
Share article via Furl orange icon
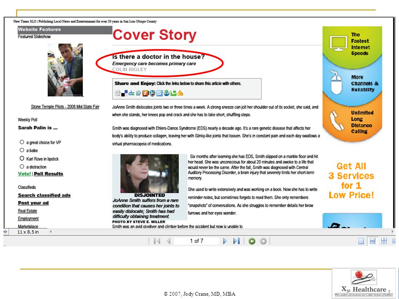(x=145, y=93)
